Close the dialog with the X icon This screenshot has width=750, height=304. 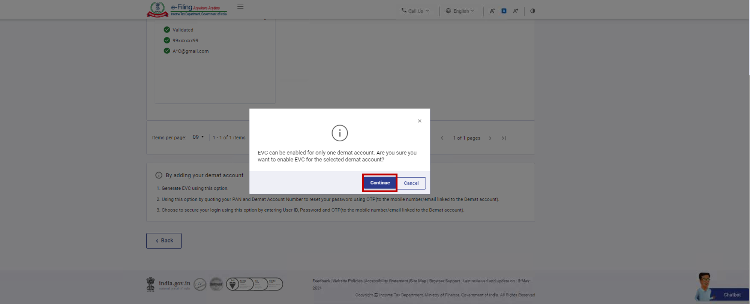420,121
